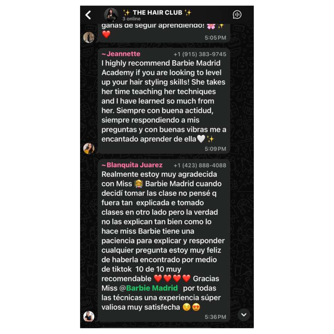Jump to latest messages with the down chevron
Viewport: 334px width, 334px height.
[244, 315]
